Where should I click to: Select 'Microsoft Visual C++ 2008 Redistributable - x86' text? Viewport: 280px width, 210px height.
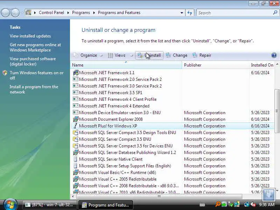[129, 186]
